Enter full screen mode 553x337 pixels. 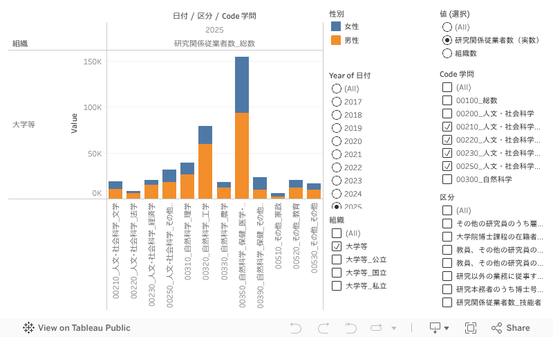click(471, 328)
